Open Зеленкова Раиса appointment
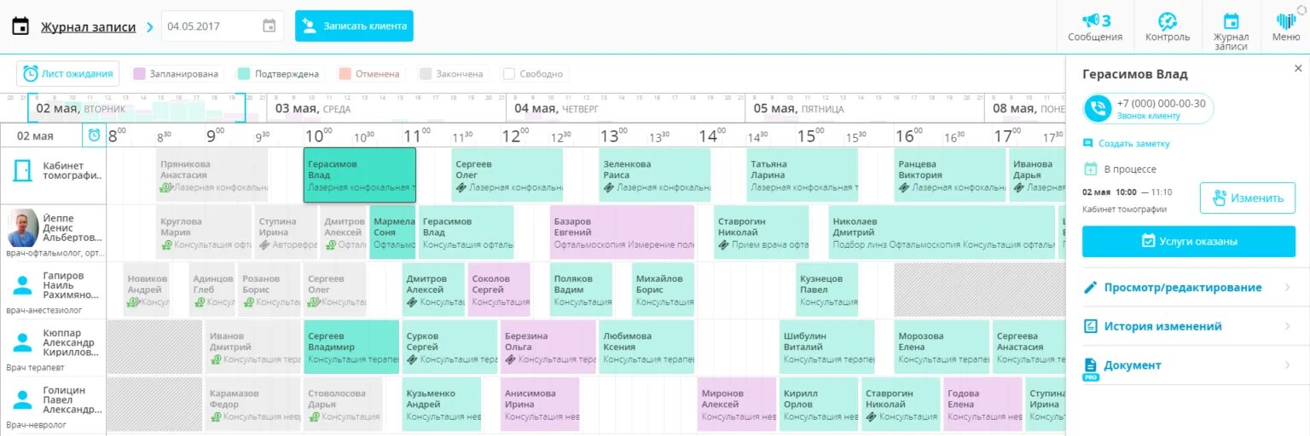This screenshot has height=436, width=1310. 655,175
